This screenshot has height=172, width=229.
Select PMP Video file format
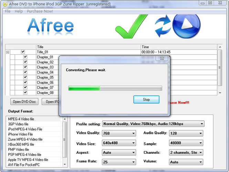pos(33,150)
